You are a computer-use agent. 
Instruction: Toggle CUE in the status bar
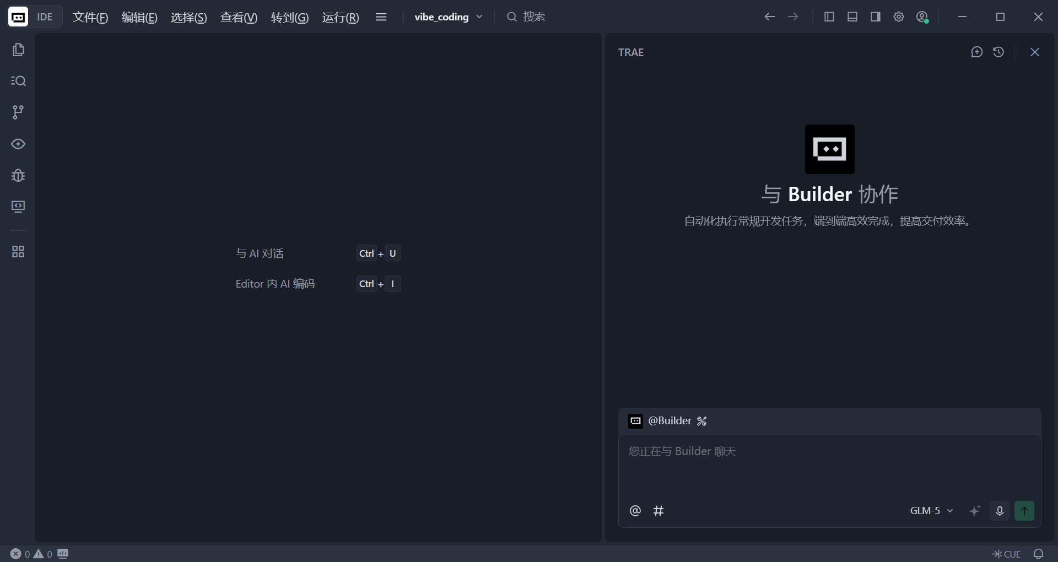(x=1006, y=554)
